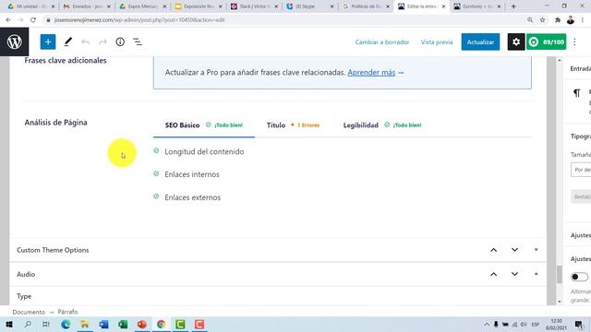Viewport: 591px width, 332px height.
Task: Undo the last change
Action: point(86,41)
